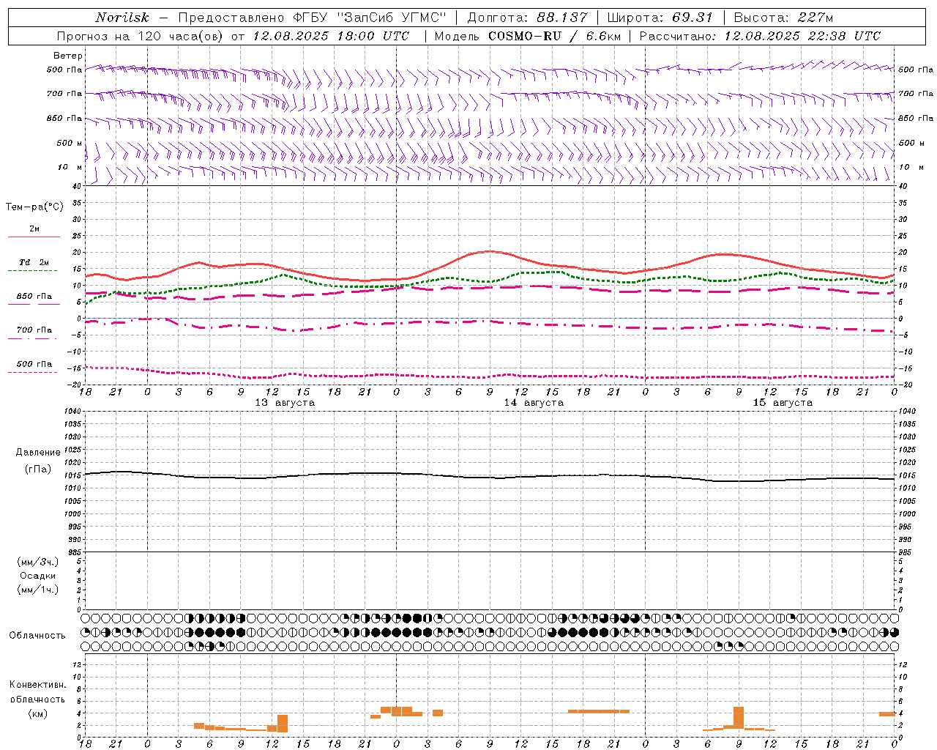The image size is (937, 750).
Task: Click the 14 августа date label
Action: [x=534, y=403]
